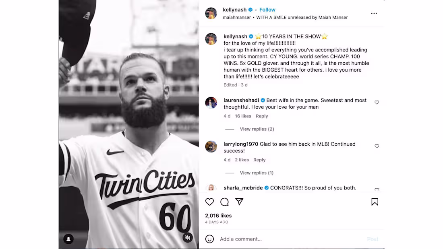Screen dimensions: 443x249
Task: Open the three-dot more options menu
Action: 374,14
